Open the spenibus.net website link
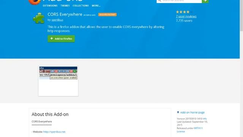 (x=54, y=132)
